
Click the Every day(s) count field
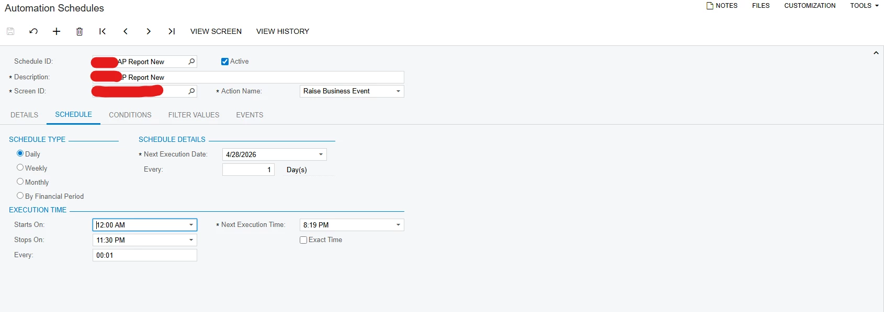[248, 170]
